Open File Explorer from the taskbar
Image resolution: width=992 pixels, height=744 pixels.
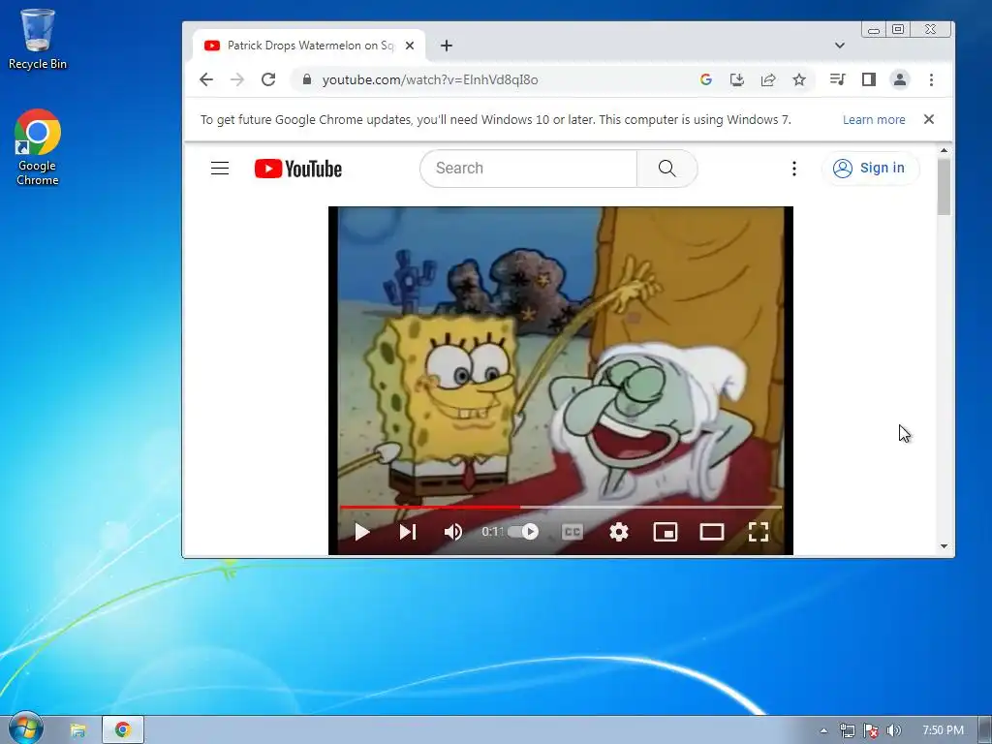pyautogui.click(x=77, y=730)
